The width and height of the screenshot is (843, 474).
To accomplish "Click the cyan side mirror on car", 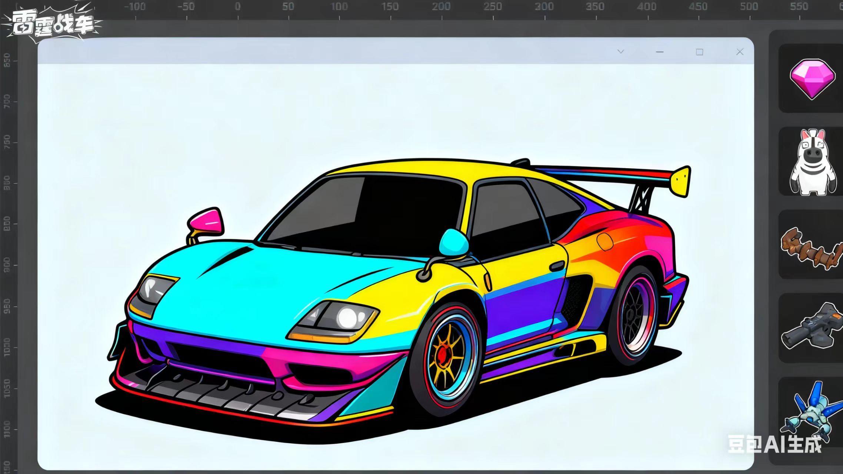I will pos(453,243).
